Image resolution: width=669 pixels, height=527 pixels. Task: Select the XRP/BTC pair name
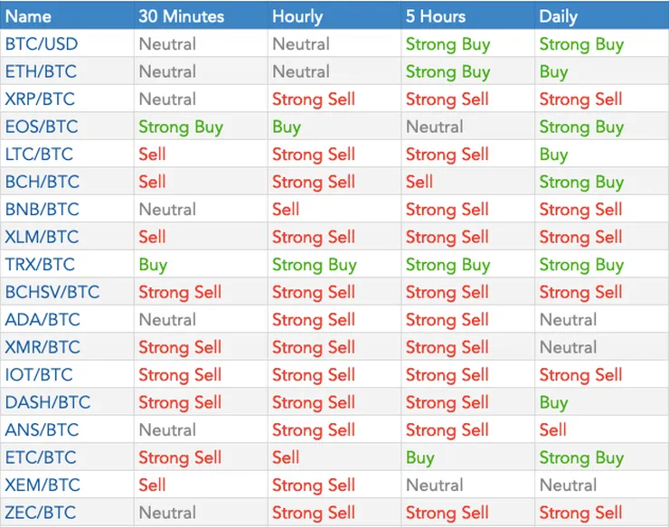40,99
